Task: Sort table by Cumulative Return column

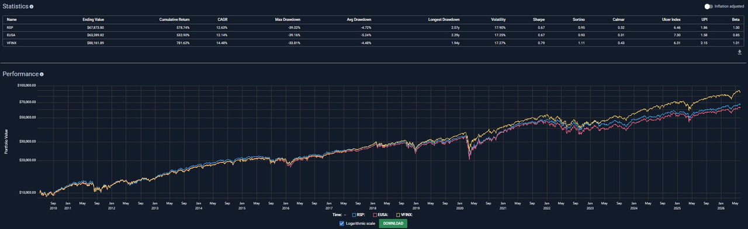Action: point(174,19)
